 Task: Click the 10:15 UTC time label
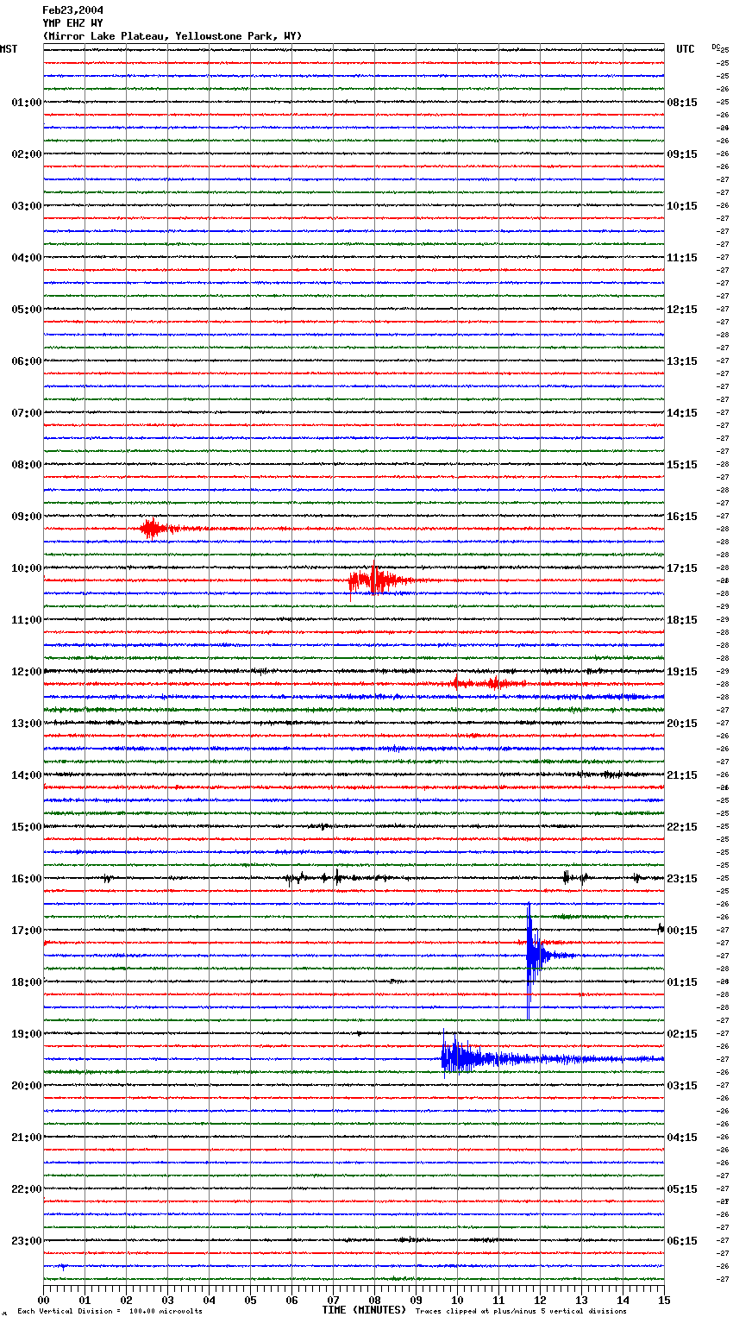click(682, 206)
